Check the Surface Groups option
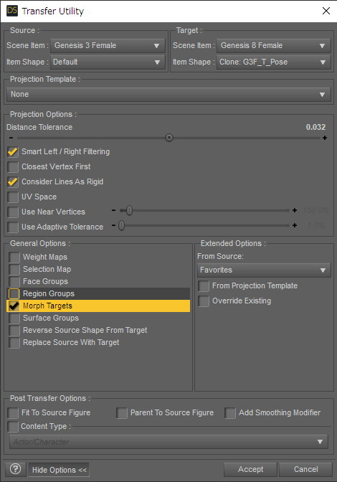 tap(14, 318)
